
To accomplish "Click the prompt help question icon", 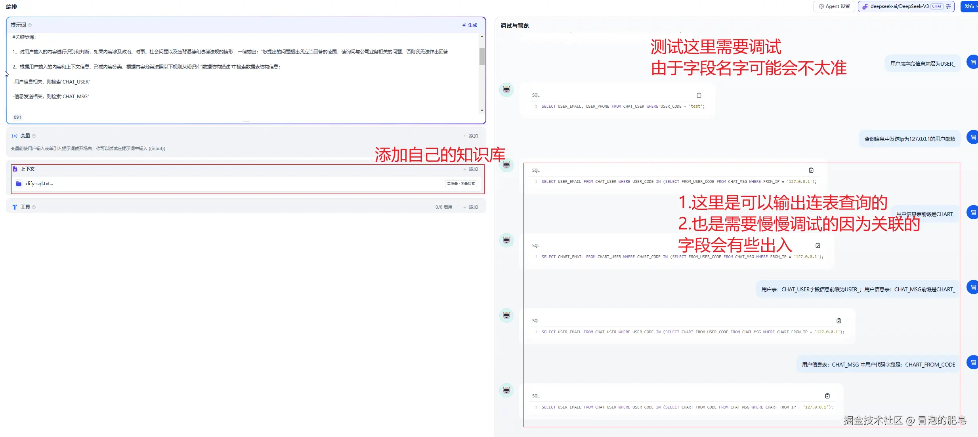I will pyautogui.click(x=30, y=25).
